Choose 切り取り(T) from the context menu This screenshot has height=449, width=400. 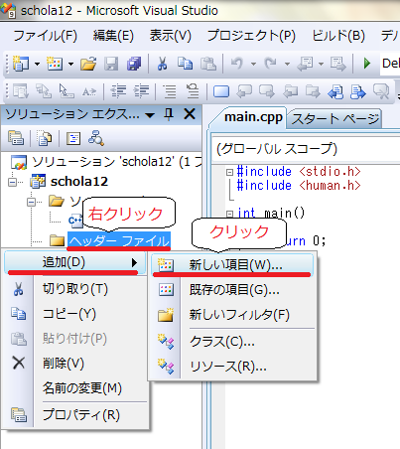pos(75,289)
